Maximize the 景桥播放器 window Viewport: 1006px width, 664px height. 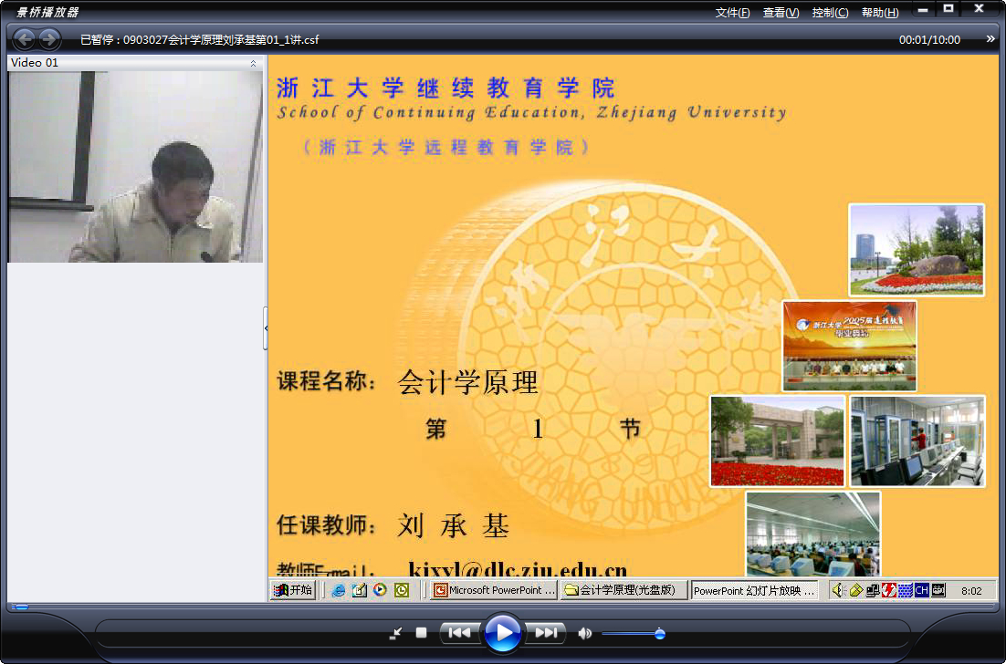click(x=948, y=9)
